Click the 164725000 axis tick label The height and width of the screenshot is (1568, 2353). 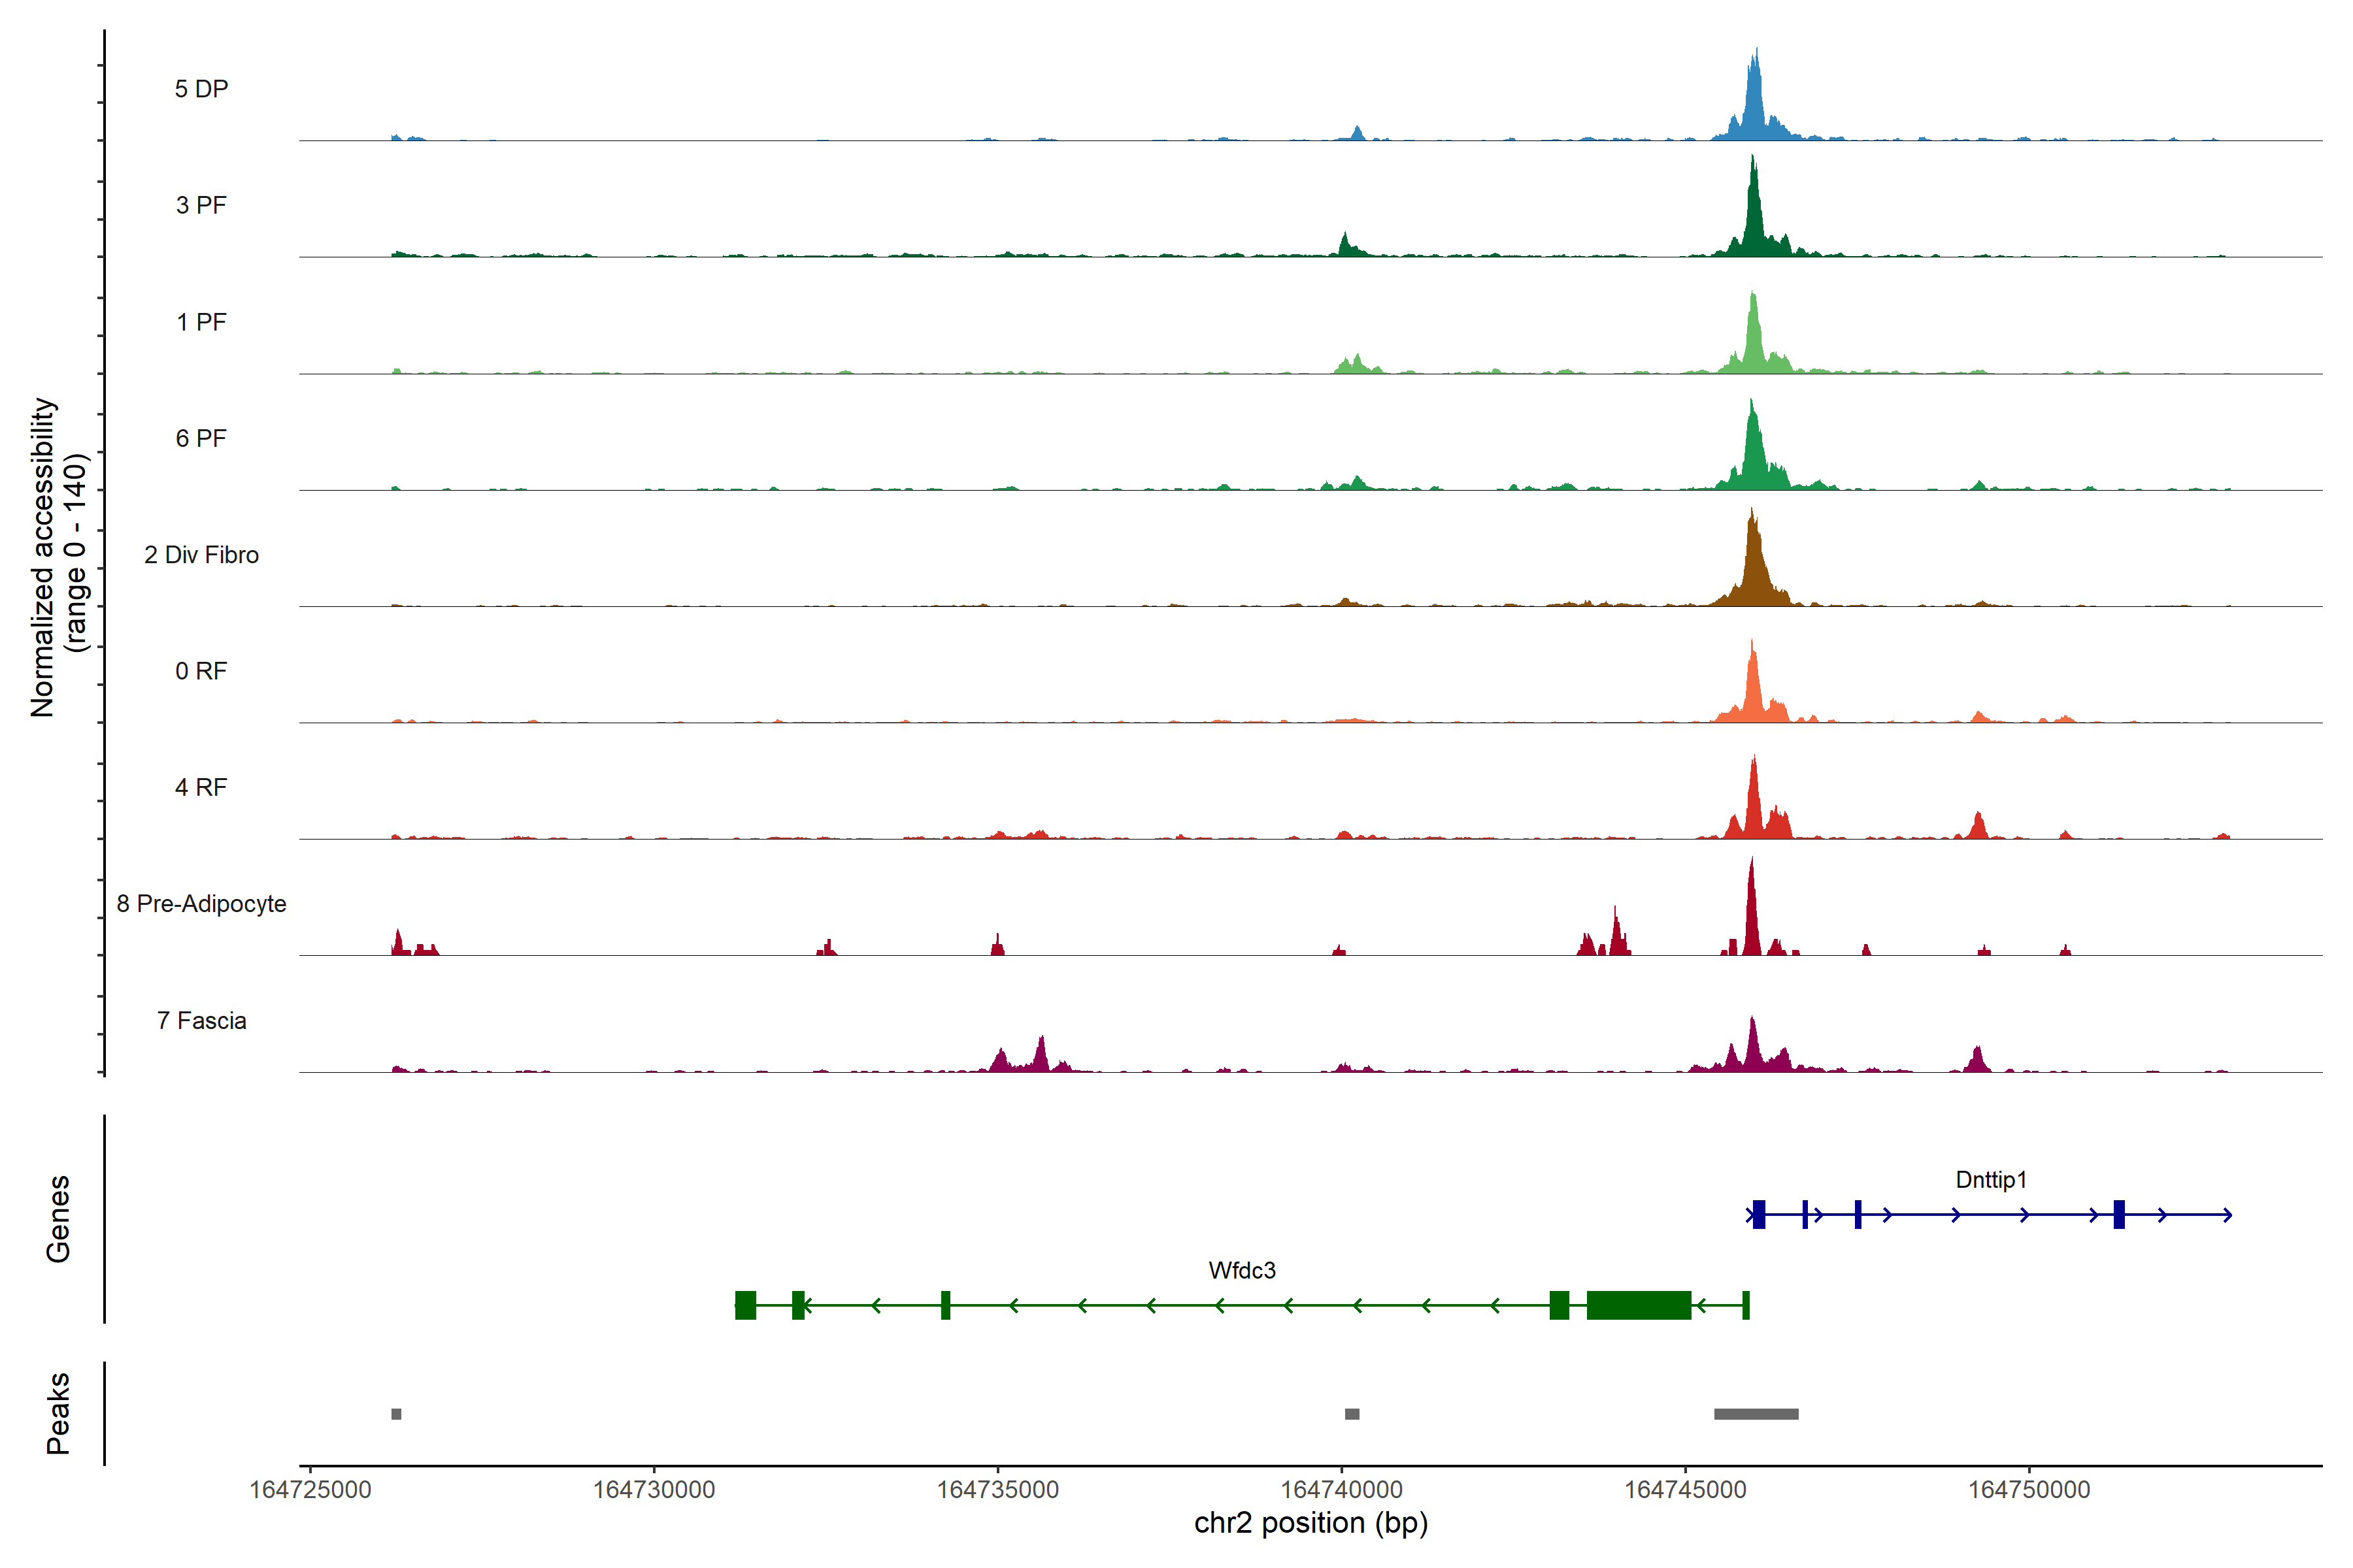[x=310, y=1490]
